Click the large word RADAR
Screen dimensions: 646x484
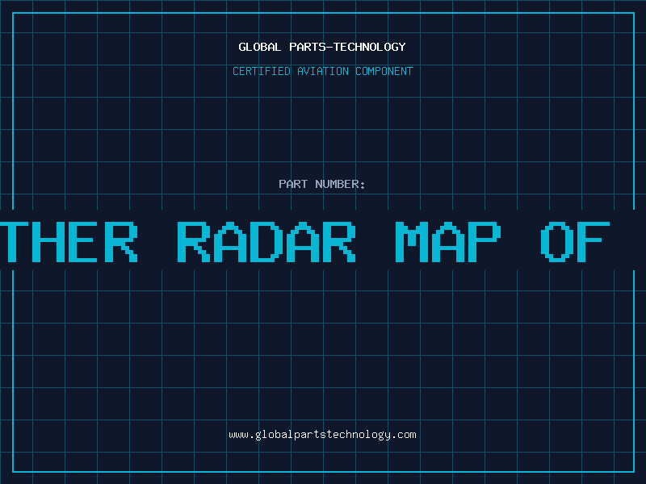[266, 242]
